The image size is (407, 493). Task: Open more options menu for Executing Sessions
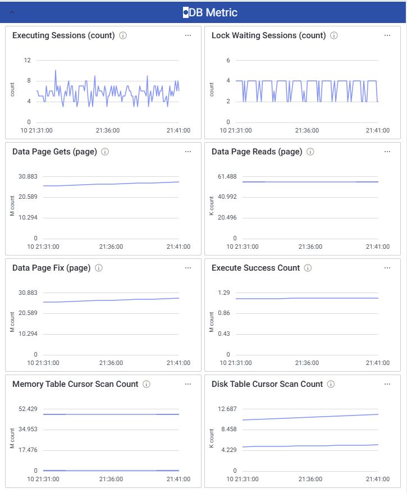188,35
